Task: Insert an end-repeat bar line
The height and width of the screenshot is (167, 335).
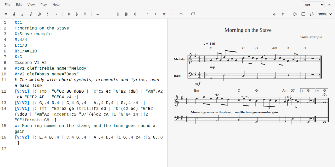Action: coord(135,14)
